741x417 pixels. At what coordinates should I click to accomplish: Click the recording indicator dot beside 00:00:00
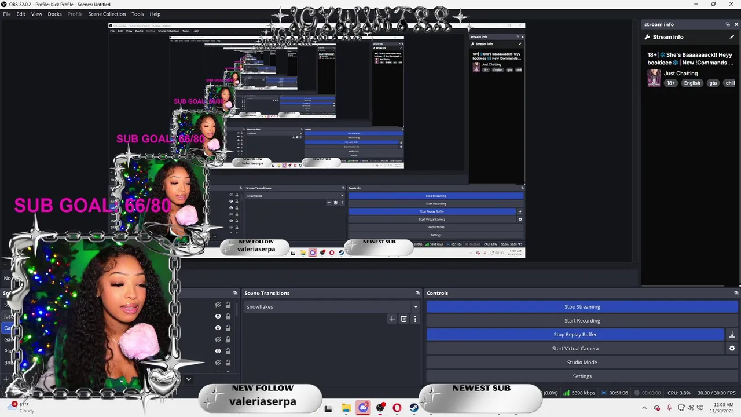click(x=636, y=393)
